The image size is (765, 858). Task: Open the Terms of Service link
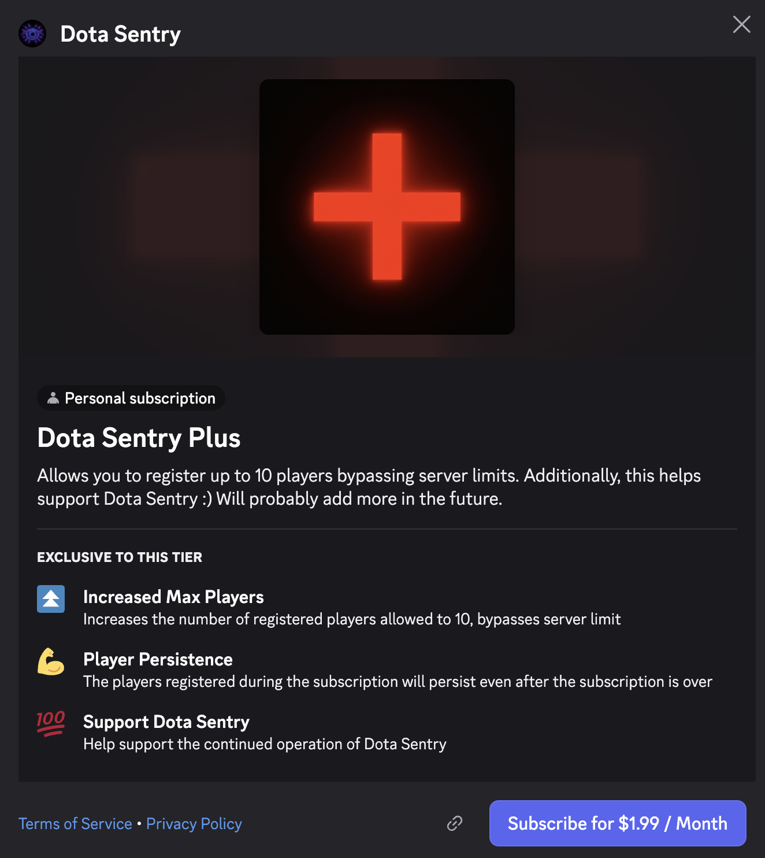(75, 823)
